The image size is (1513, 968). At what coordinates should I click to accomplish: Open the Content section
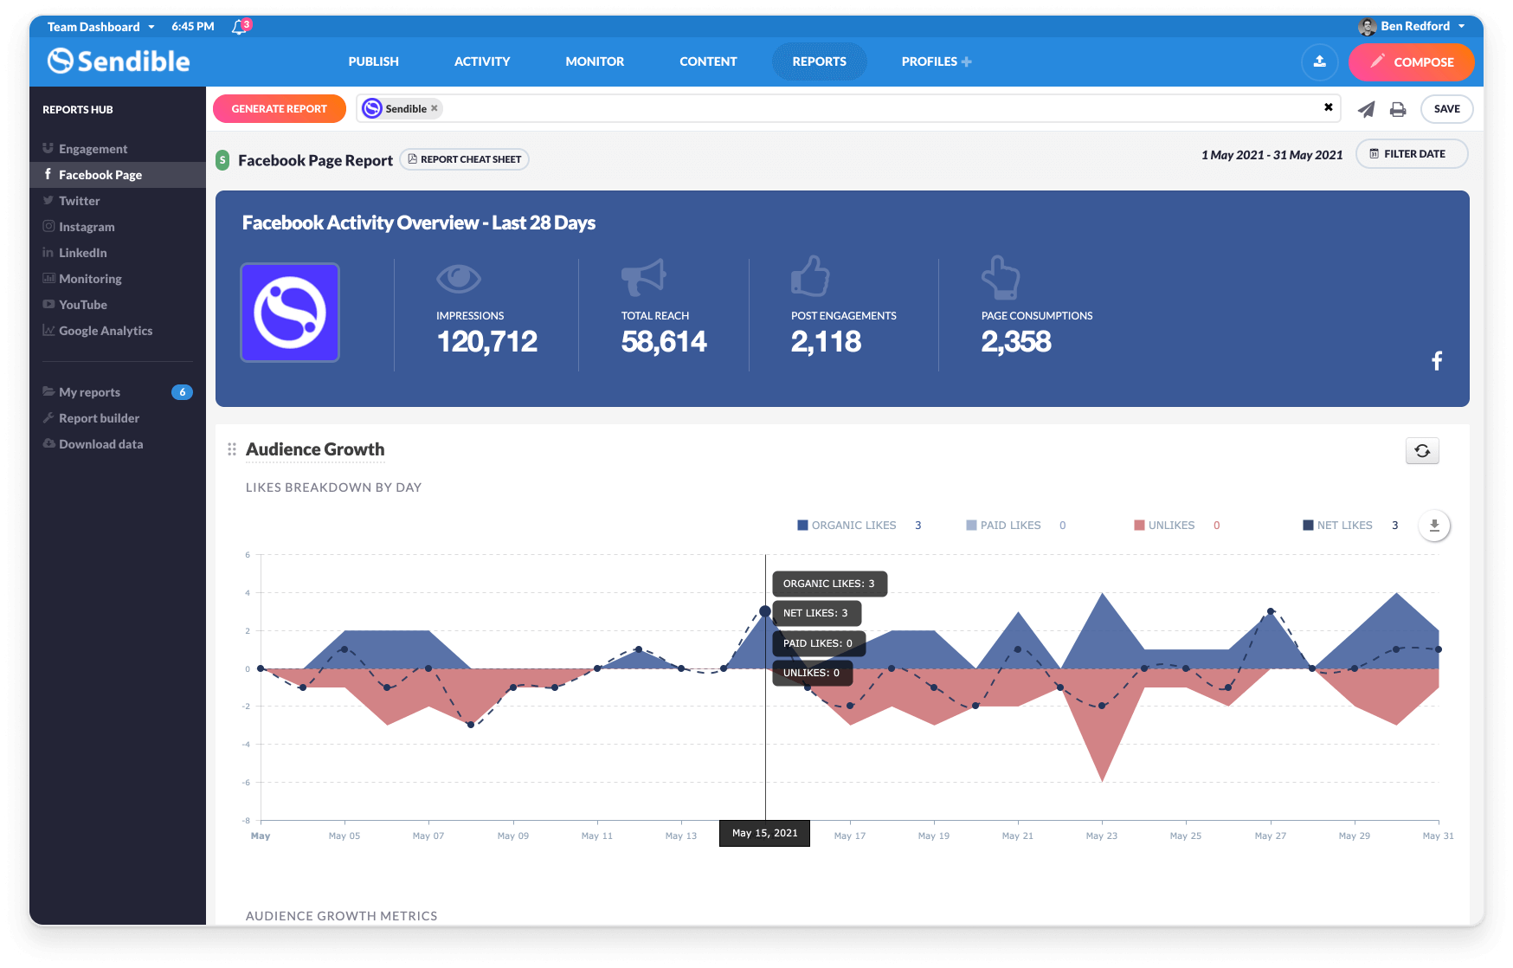708,61
